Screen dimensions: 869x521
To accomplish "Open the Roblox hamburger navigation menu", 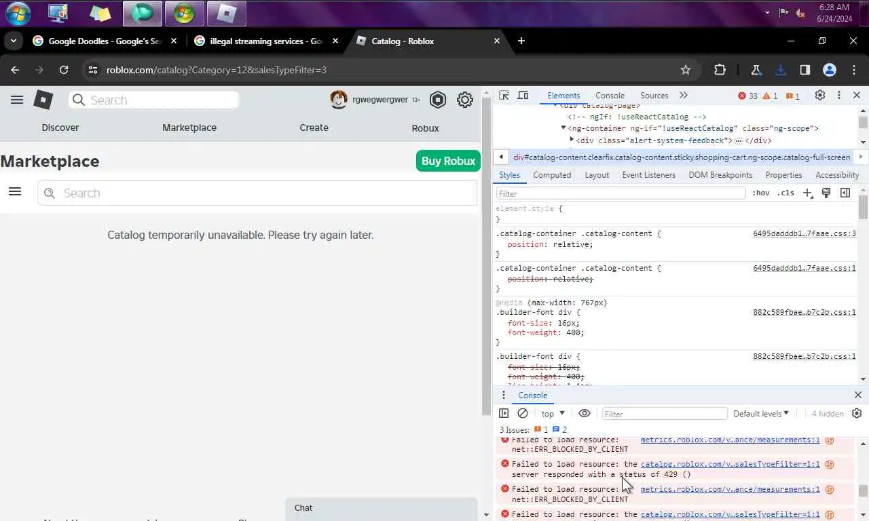I will tap(17, 100).
